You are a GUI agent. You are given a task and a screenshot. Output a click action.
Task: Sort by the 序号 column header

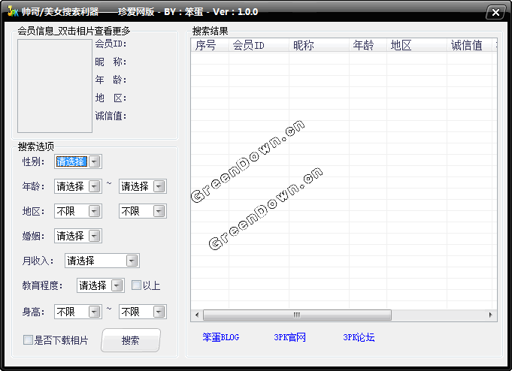210,45
